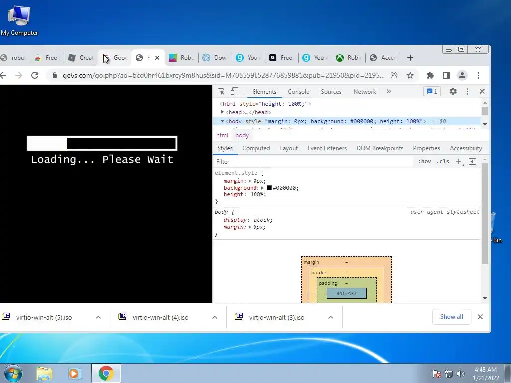511x383 pixels.
Task: Open the Windows Start button
Action: 13,373
